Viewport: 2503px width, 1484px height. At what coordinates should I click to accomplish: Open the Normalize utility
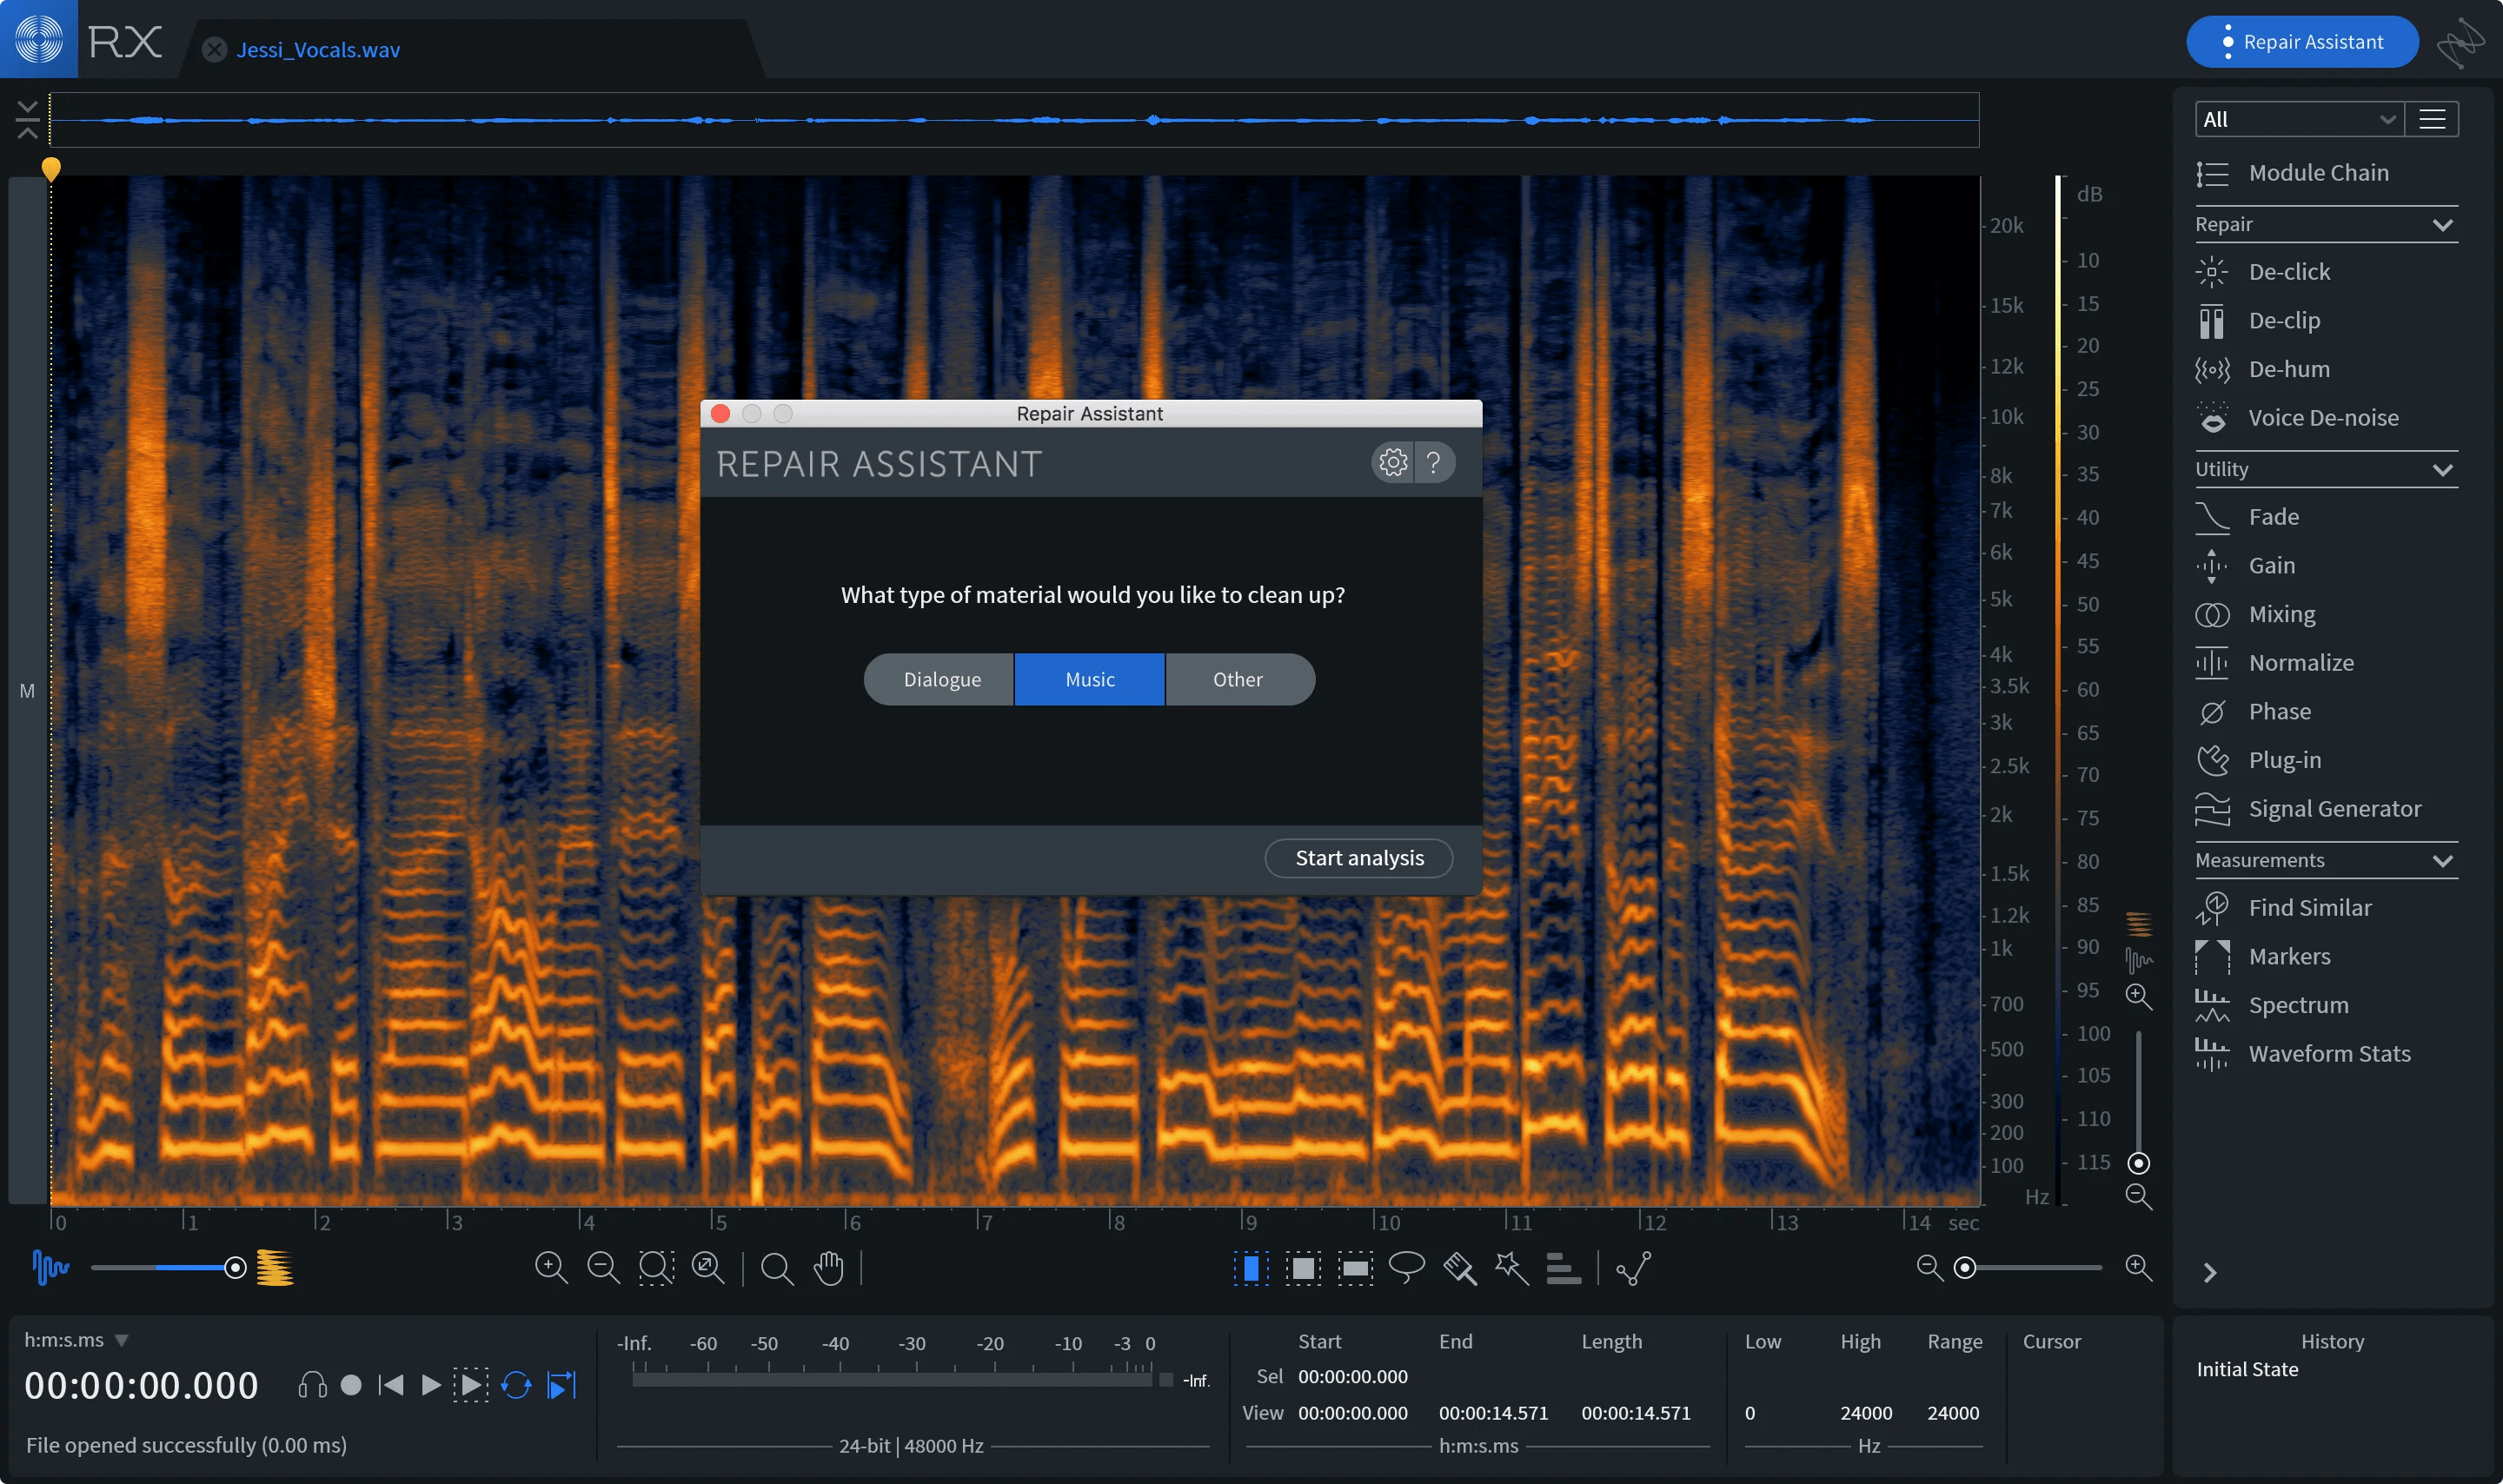(x=2301, y=662)
